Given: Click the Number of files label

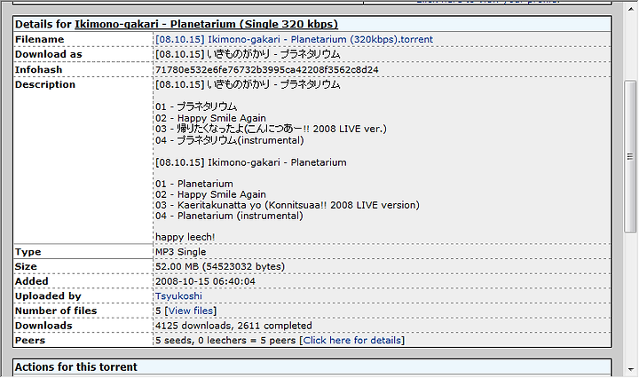Looking at the screenshot, I should click(56, 311).
